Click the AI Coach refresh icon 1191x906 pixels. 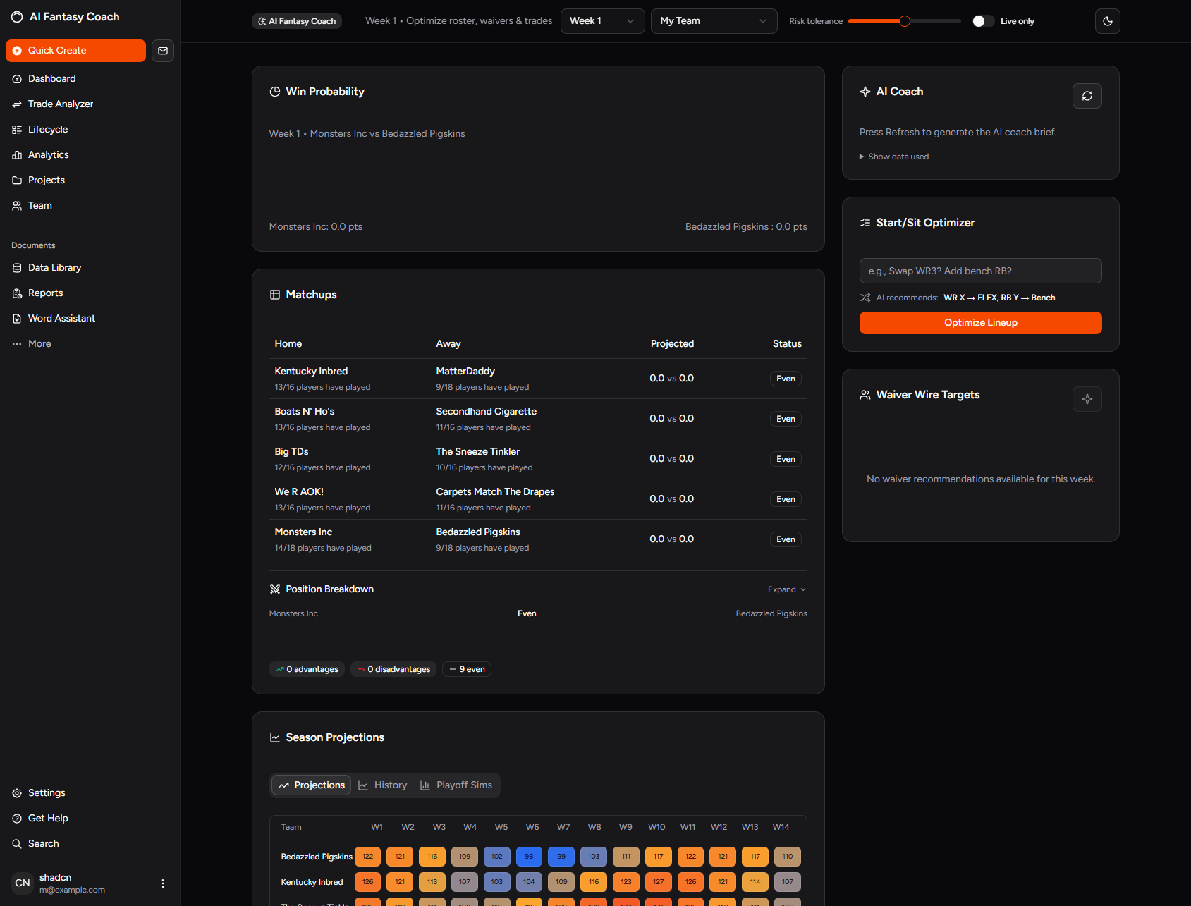1087,96
